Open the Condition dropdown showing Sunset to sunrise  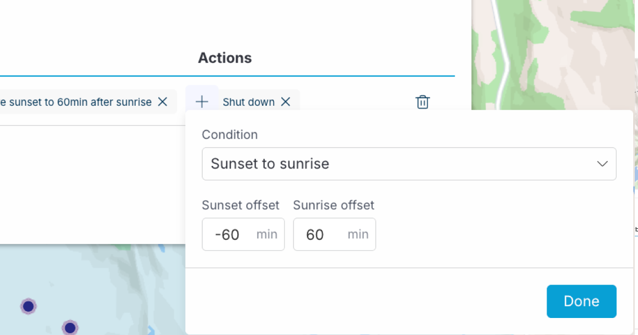click(x=409, y=164)
